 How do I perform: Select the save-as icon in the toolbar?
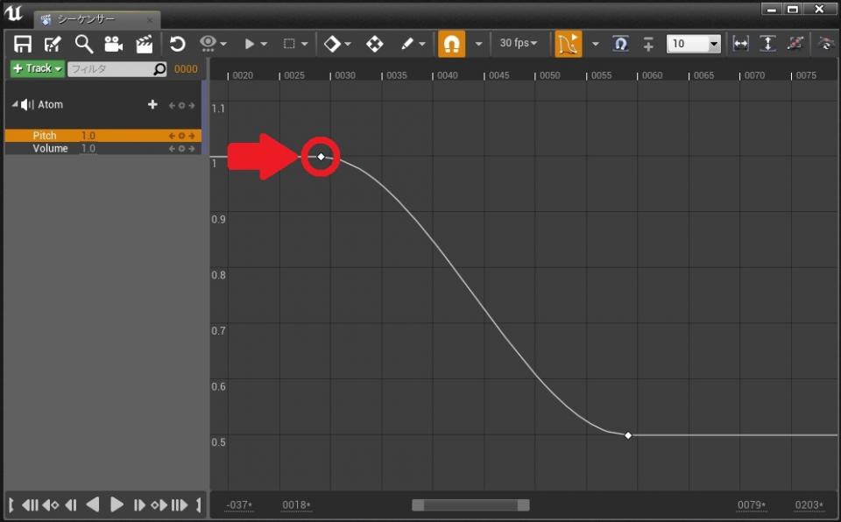[x=53, y=43]
